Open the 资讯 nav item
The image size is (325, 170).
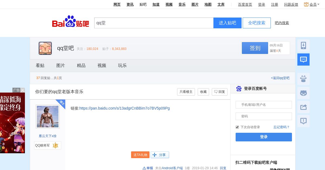point(130,4)
